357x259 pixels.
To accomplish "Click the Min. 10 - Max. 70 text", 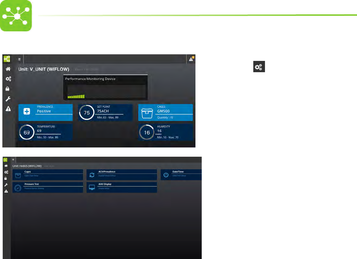I will (x=168, y=137).
